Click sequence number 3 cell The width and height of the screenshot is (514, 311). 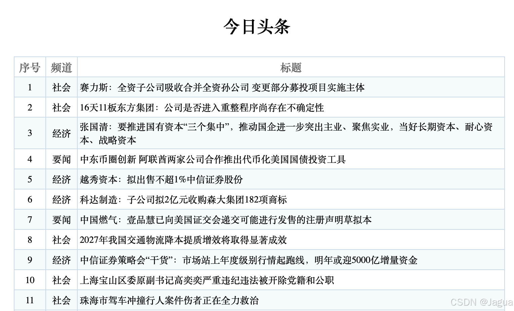tap(30, 133)
